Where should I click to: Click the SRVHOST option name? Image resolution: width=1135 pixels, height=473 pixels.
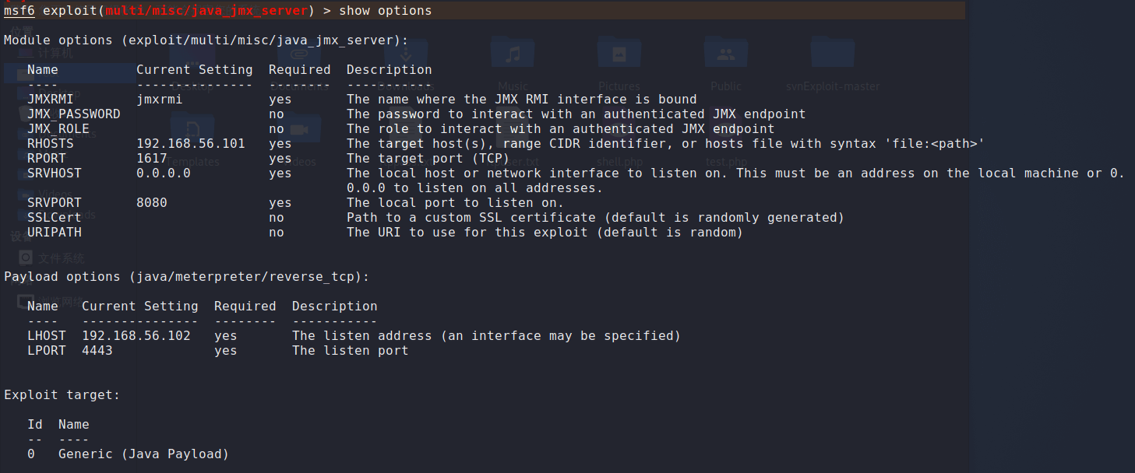[x=55, y=173]
